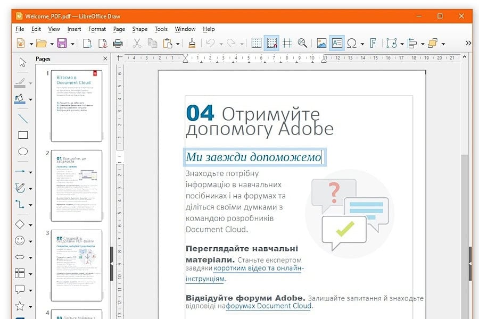Open the Paste options dropdown arrow
The height and width of the screenshot is (319, 479).
(x=177, y=44)
